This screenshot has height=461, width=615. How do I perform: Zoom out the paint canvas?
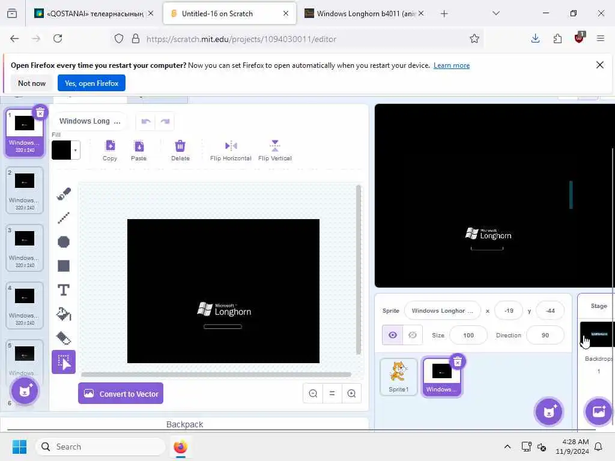pyautogui.click(x=313, y=393)
